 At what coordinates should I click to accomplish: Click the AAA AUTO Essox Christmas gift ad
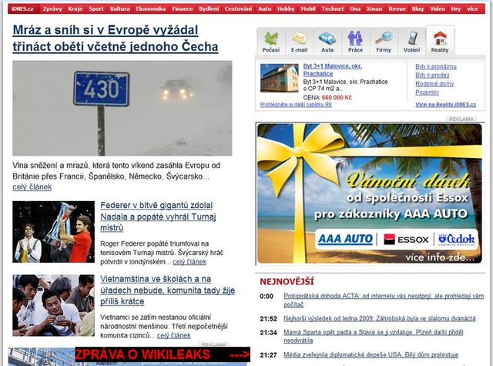click(x=370, y=193)
